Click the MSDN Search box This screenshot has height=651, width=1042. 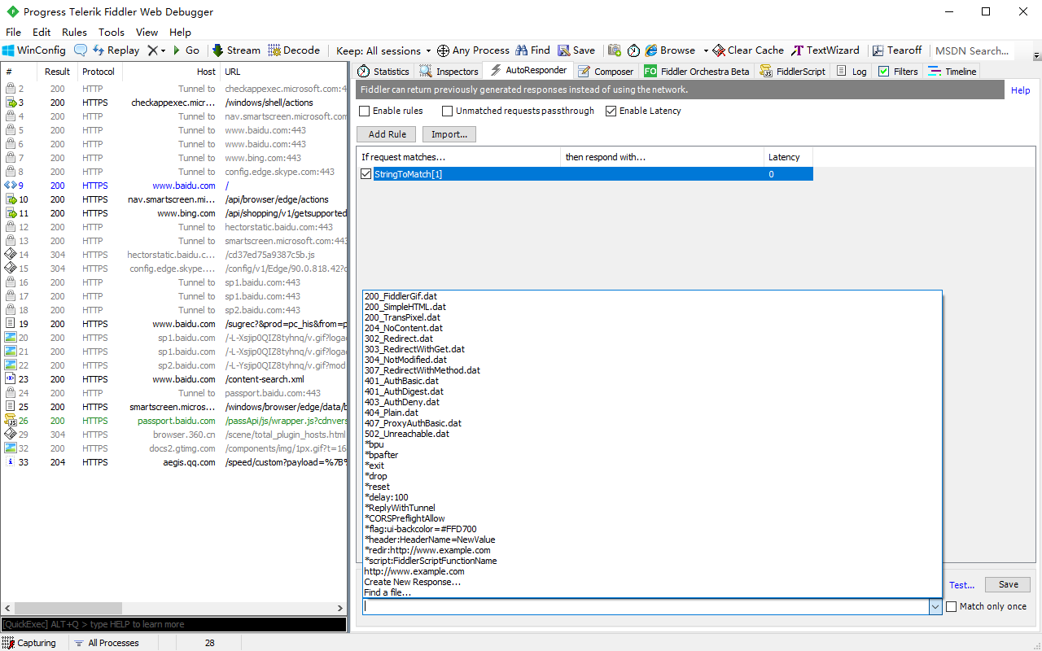[972, 50]
